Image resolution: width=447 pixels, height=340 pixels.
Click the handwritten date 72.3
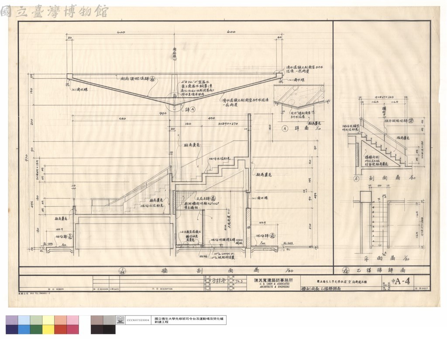(x=239, y=281)
